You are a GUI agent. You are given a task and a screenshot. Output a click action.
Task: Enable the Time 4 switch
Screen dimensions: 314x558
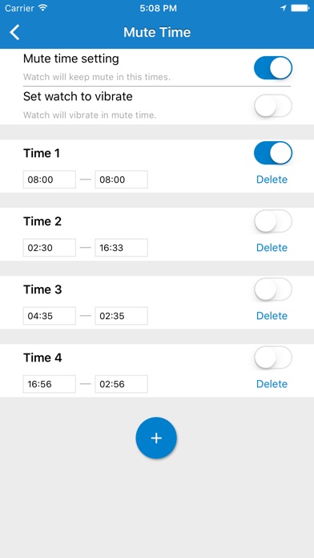[273, 358]
